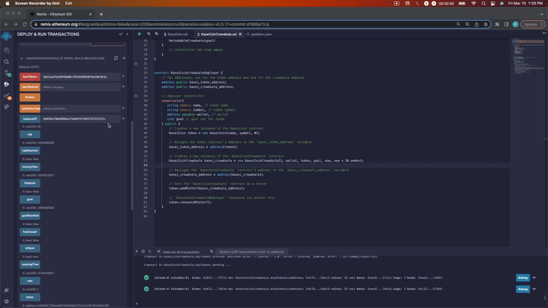This screenshot has width=548, height=308.
Task: Open the Chrome zoom indicator in the address bar
Action: click(x=468, y=24)
